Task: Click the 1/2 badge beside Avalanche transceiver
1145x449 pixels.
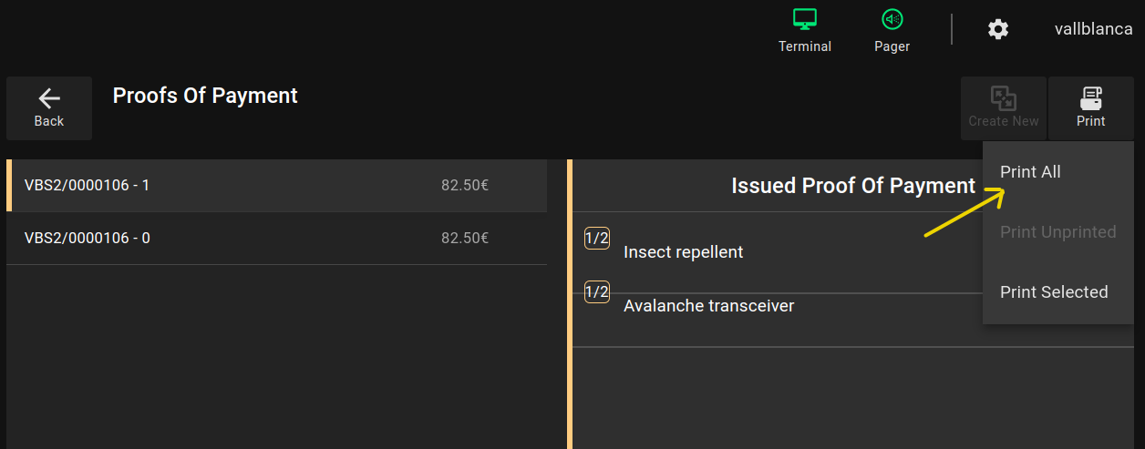Action: coord(597,291)
